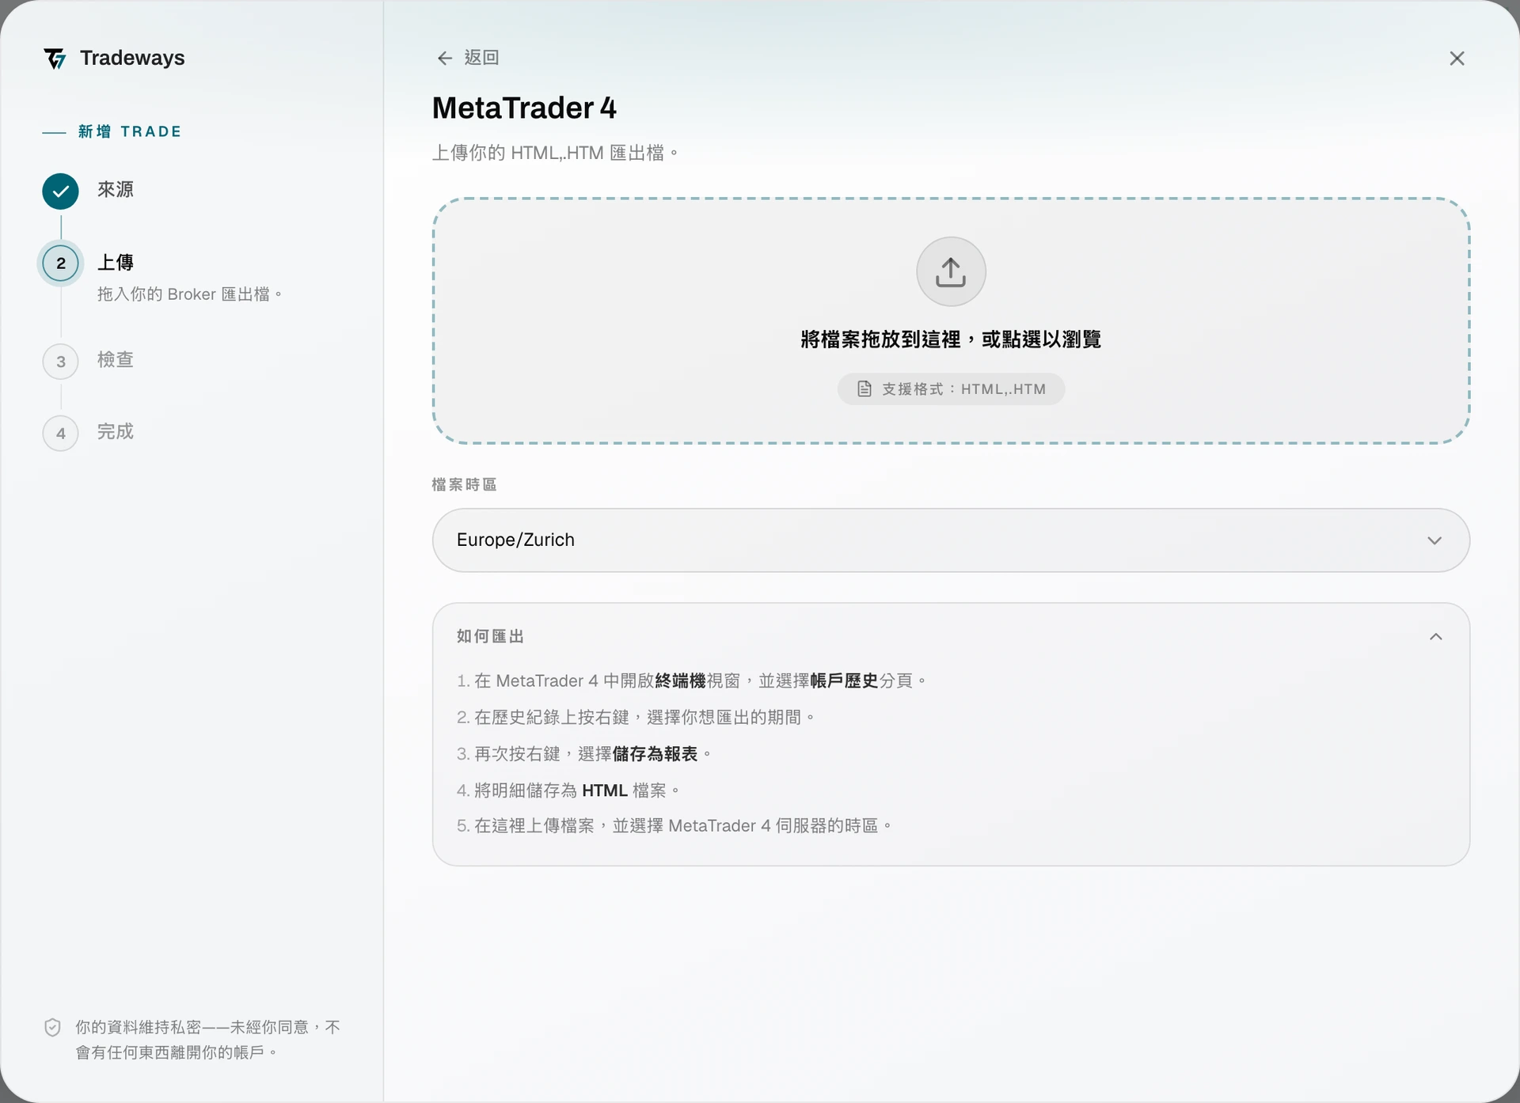This screenshot has height=1103, width=1520.
Task: Click the Tradeways brand name
Action: [x=132, y=58]
